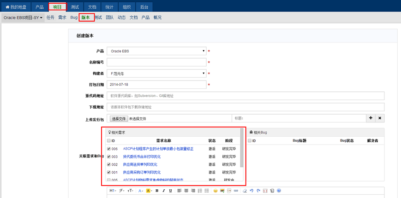Image resolution: width=401 pixels, height=198 pixels.
Task: Open the 产品 Oracle EBS dropdown
Action: click(x=156, y=51)
